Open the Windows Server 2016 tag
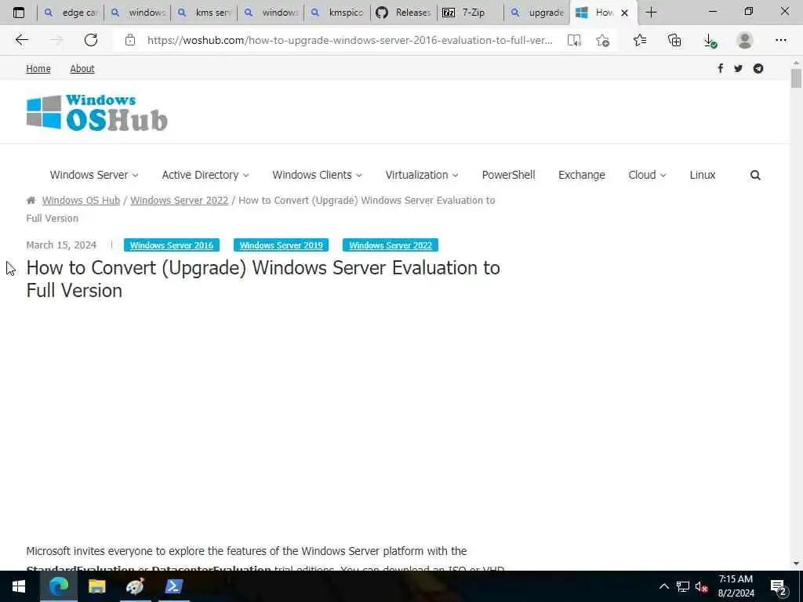Screen dimensions: 803x602 pyautogui.click(x=172, y=245)
